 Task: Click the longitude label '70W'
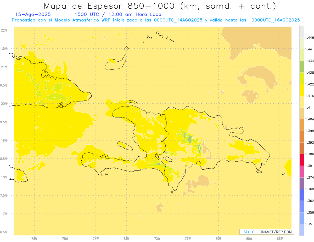218,238
